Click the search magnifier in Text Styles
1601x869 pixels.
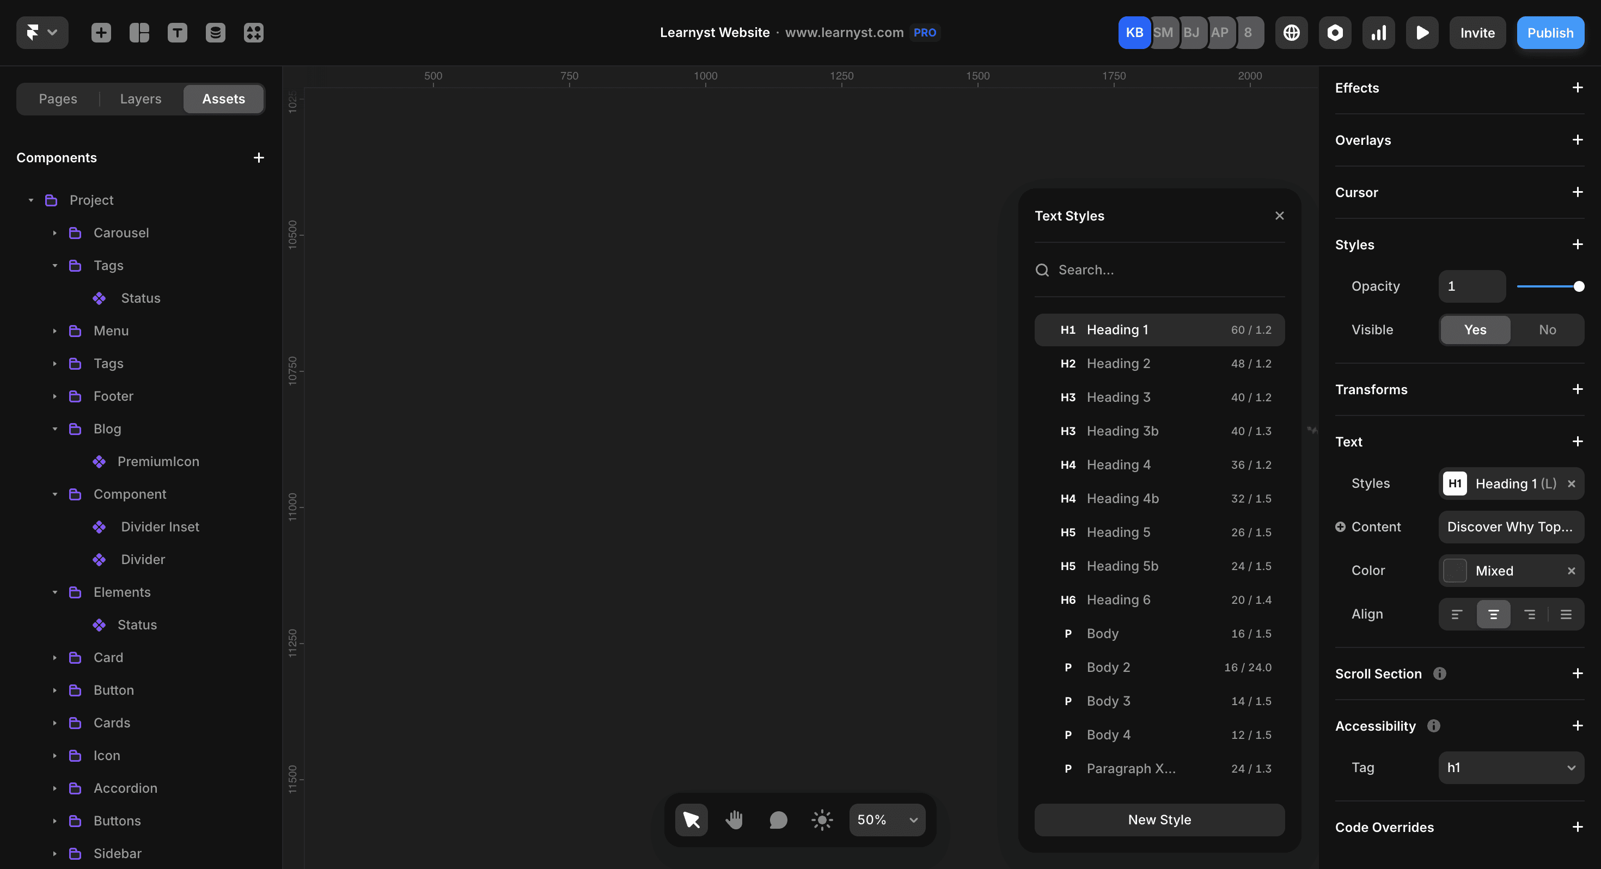coord(1042,270)
